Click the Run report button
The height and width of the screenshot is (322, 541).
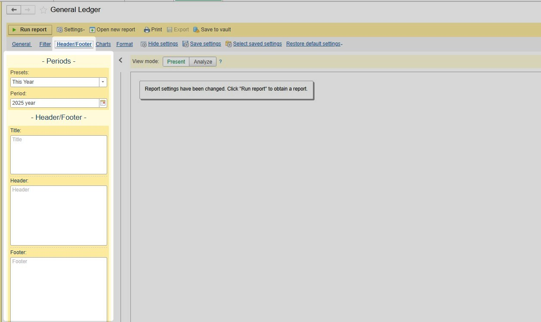tap(30, 30)
